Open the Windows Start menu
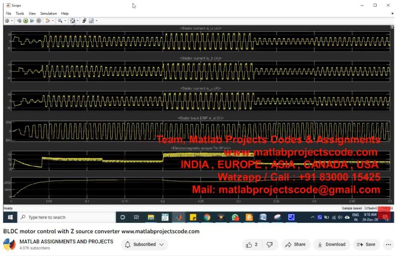This screenshot has height=256, width=397. 10,217
